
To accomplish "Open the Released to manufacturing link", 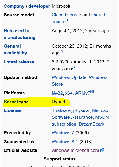I will 19,34.
